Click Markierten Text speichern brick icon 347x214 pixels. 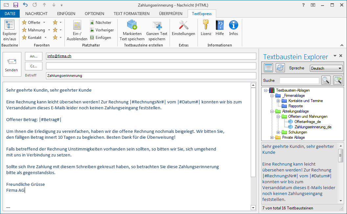132,25
